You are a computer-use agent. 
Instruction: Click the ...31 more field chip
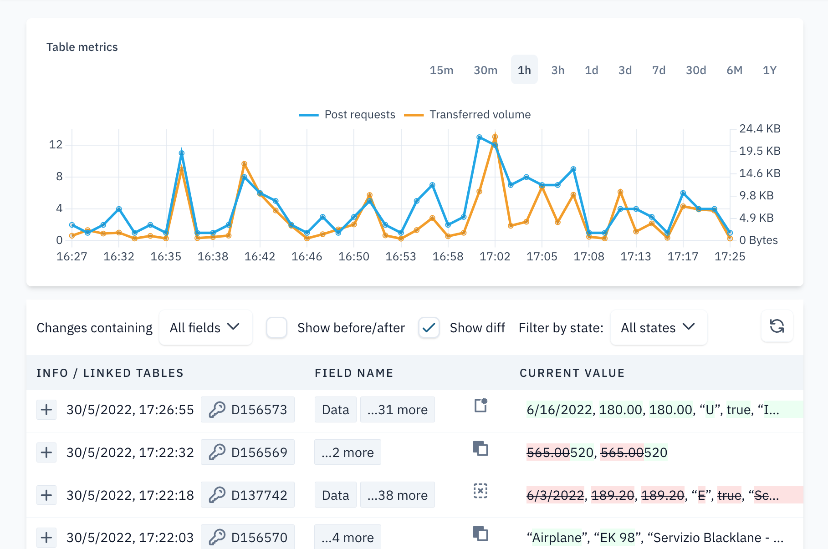point(397,409)
